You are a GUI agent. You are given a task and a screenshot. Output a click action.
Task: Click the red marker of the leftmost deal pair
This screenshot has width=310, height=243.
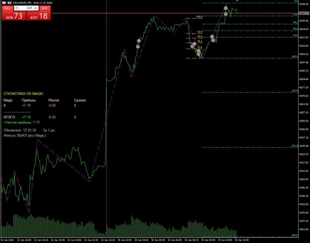pos(139,41)
